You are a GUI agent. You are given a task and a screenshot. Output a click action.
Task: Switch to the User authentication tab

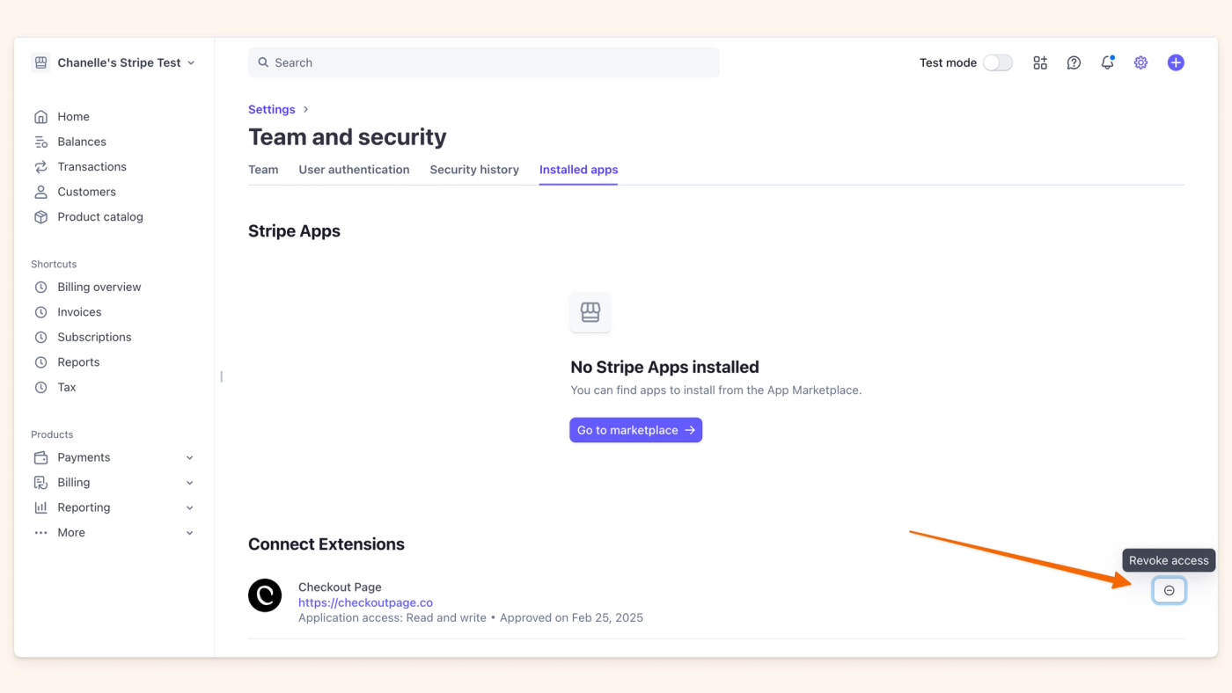[x=354, y=170]
